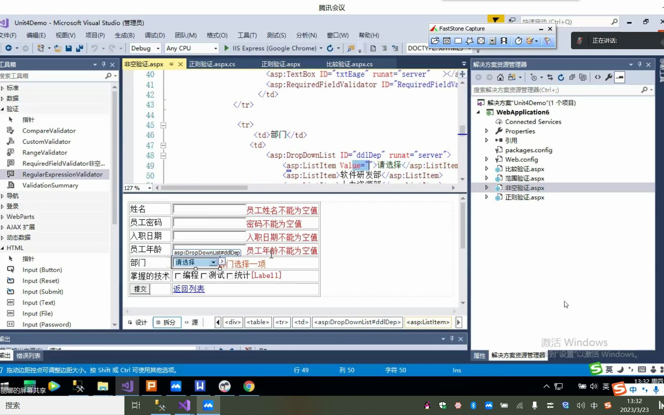The image size is (664, 415).
Task: Switch to 正则验证.aspx.cs tab
Action: point(212,64)
